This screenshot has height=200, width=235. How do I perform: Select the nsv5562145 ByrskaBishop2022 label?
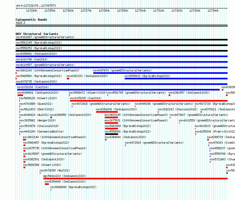(x=39, y=43)
